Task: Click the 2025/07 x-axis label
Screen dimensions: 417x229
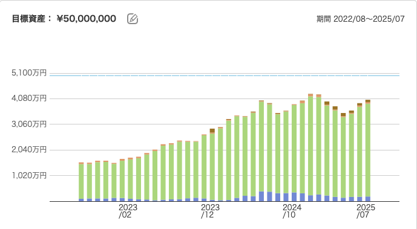Action: [x=366, y=211]
